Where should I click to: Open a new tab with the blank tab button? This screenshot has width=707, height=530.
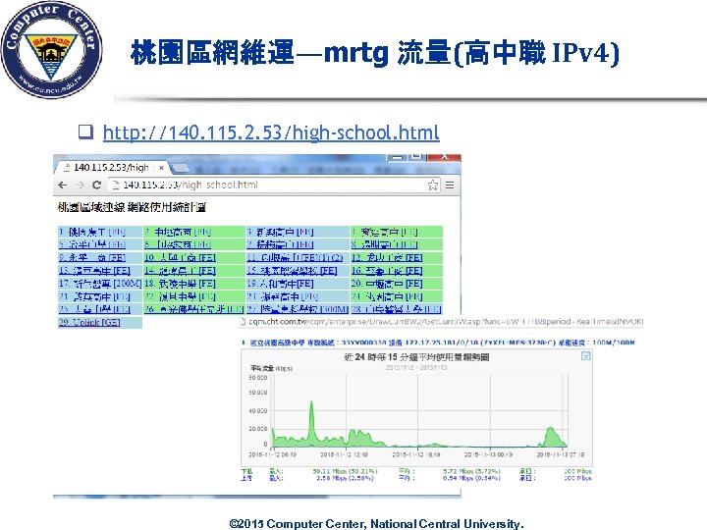pyautogui.click(x=181, y=168)
